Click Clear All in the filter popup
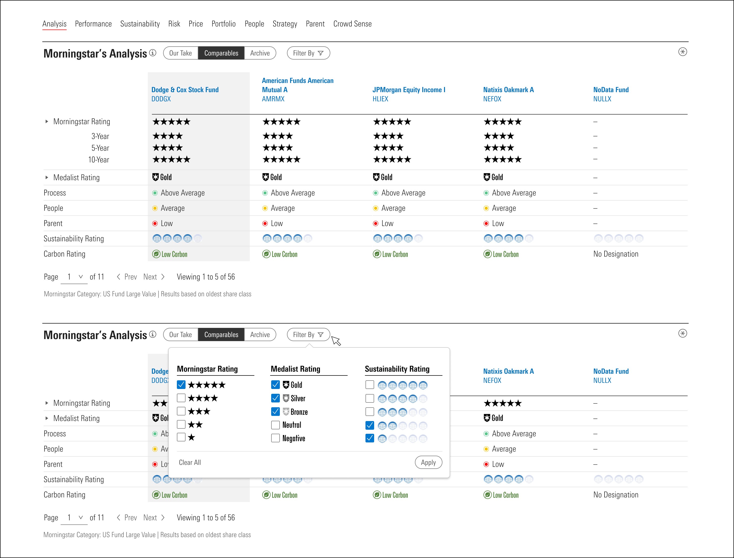The image size is (734, 558). [x=190, y=462]
